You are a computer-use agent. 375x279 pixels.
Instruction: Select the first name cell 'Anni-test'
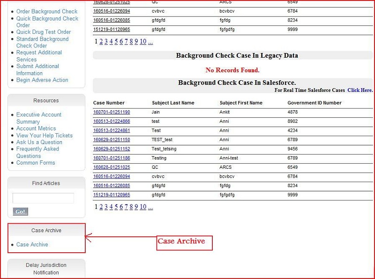(x=229, y=158)
